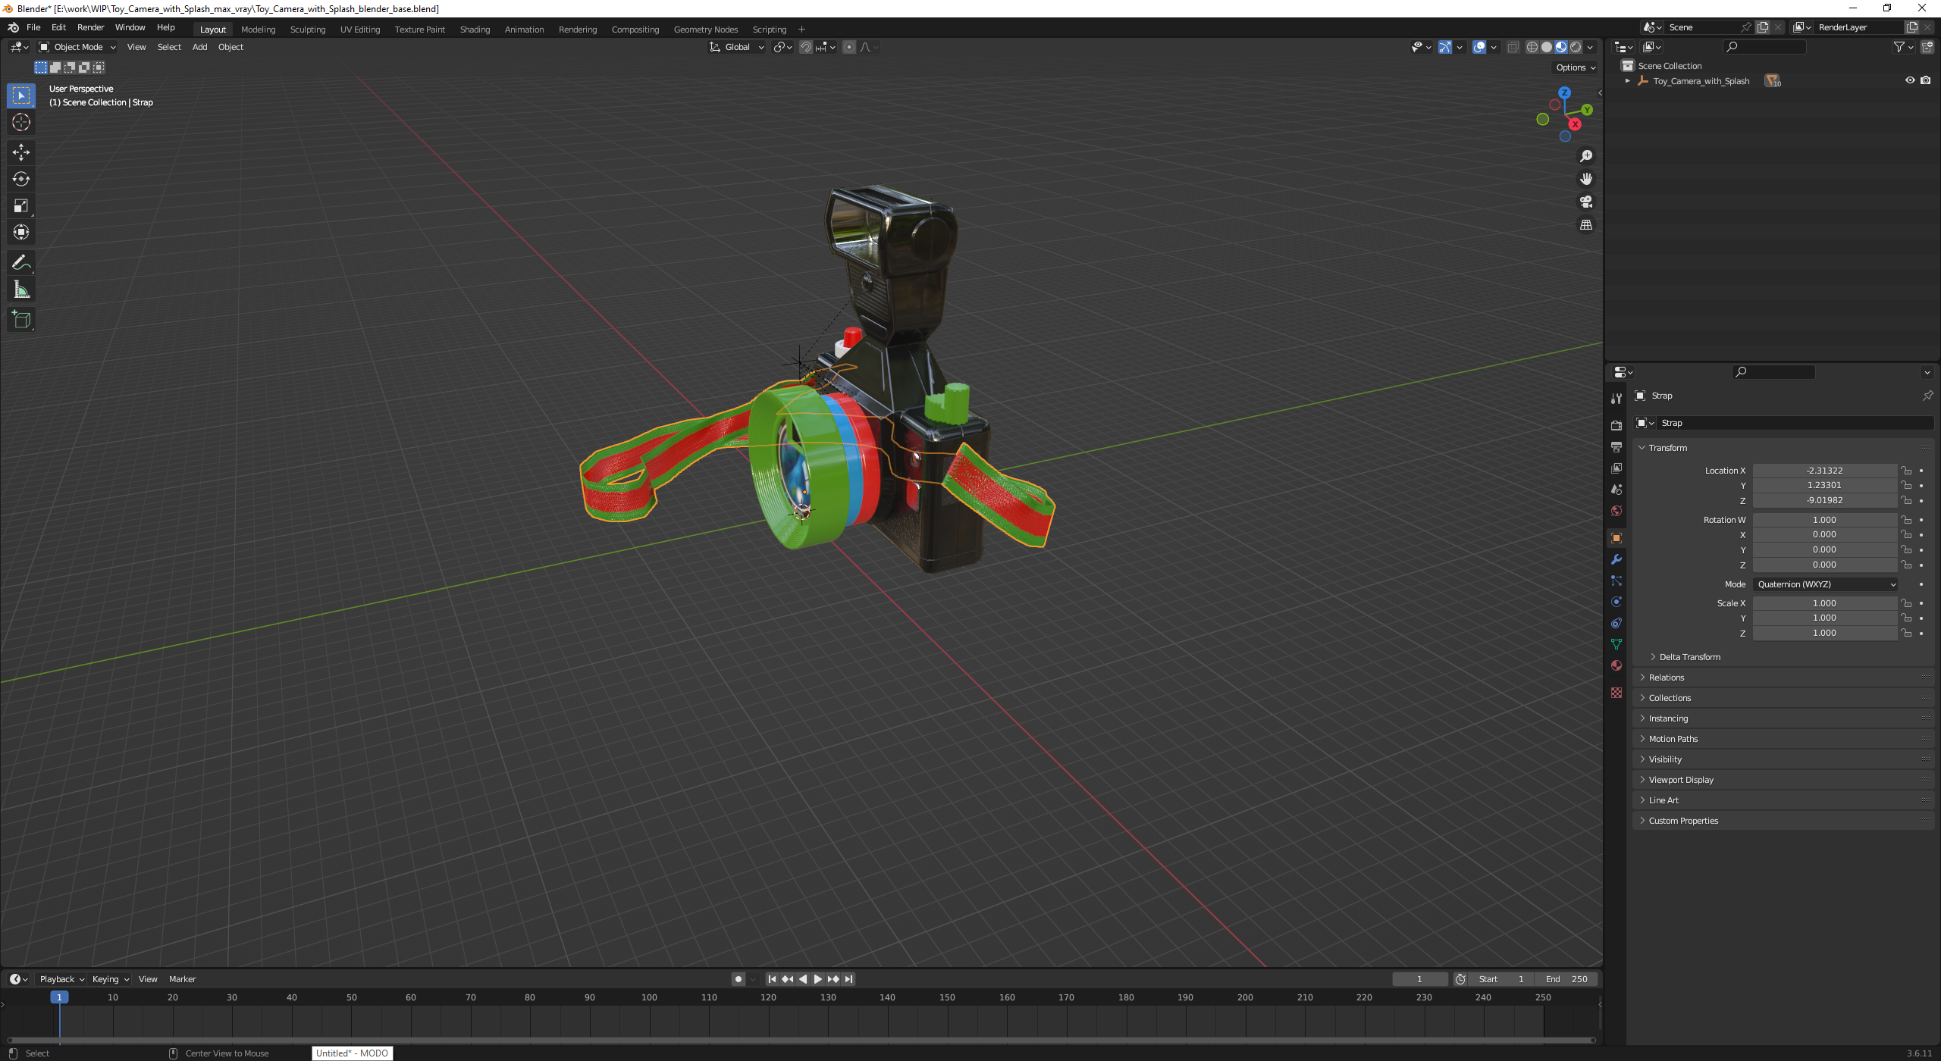
Task: Open timeline Playback popover
Action: [62, 979]
